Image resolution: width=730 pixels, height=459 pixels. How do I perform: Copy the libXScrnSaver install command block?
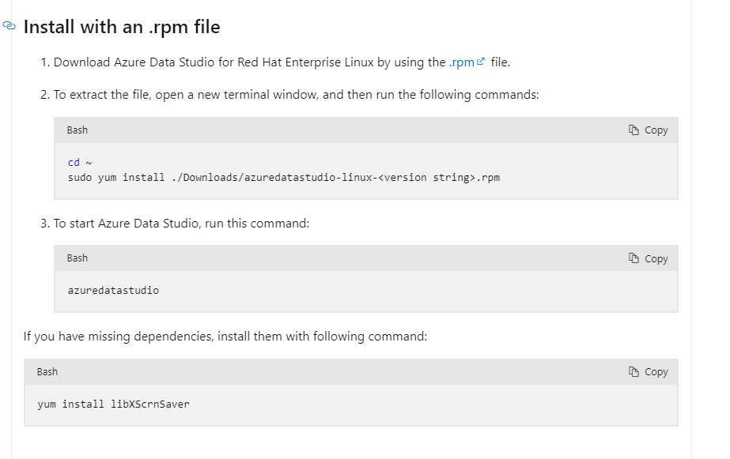[x=648, y=371]
